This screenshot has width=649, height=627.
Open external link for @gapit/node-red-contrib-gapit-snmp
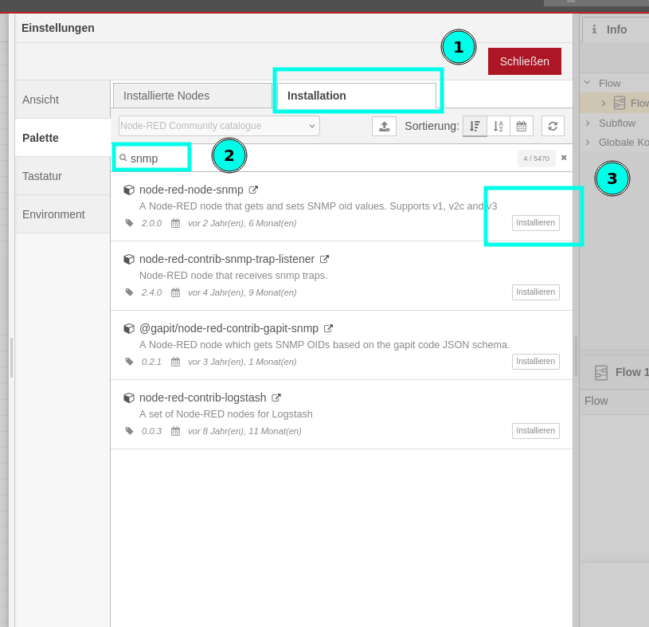coord(328,328)
